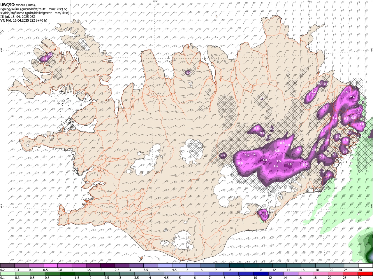
Task: Click the bright red 30 mm rain swatch
Action: coord(365,274)
